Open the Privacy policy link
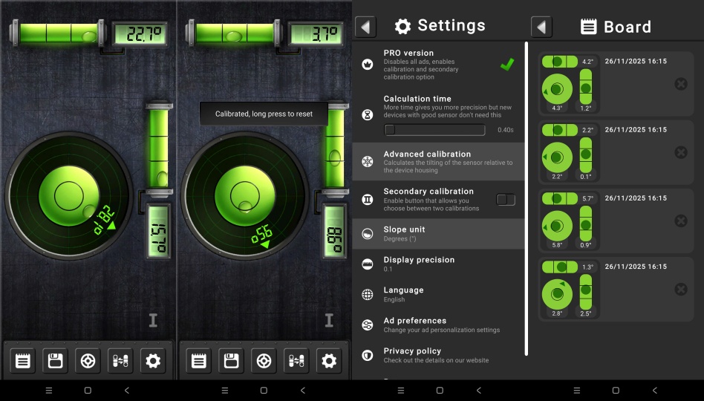704x401 pixels. pyautogui.click(x=438, y=355)
